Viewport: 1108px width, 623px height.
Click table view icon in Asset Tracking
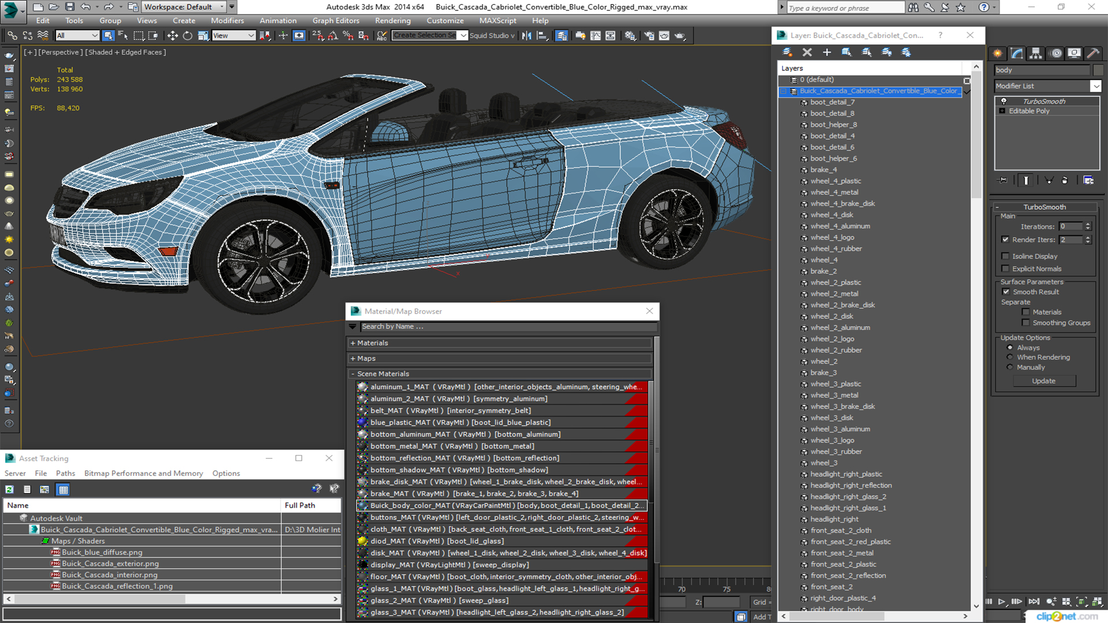(63, 490)
